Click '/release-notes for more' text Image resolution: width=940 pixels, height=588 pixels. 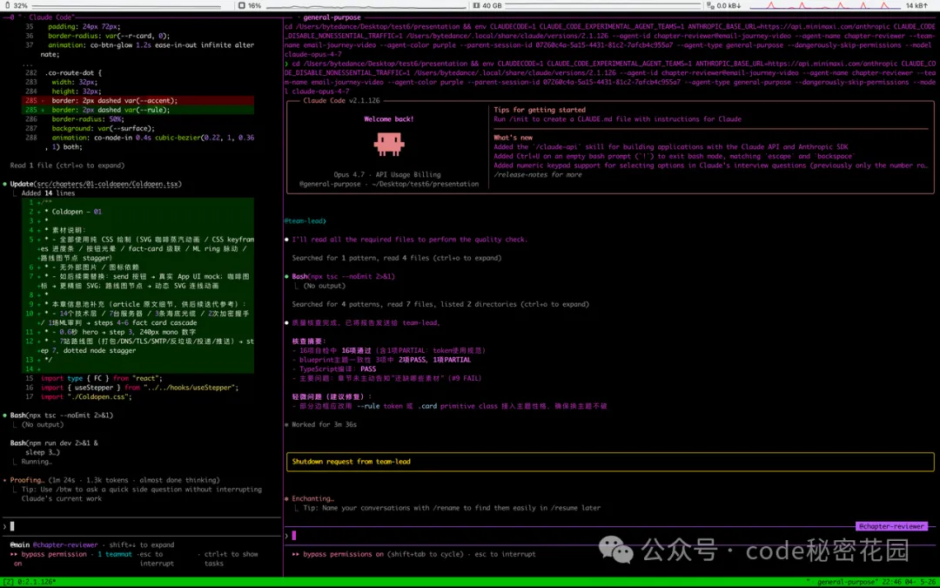pos(538,174)
